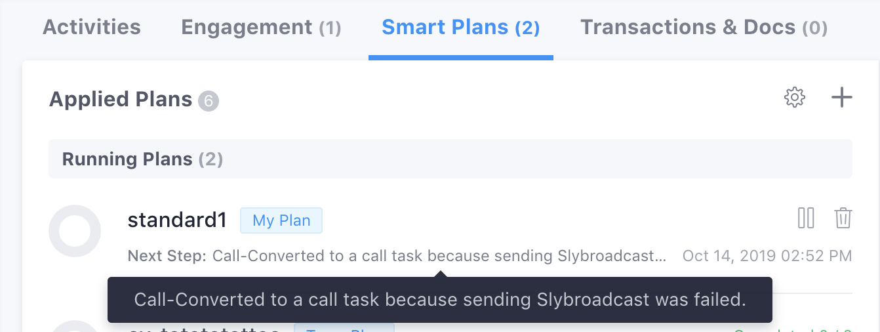Go to Transactions & Docs tab
Viewport: 880px width, 332px height.
pyautogui.click(x=704, y=28)
